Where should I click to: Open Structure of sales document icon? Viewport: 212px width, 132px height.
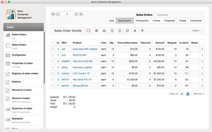[x=8, y=90]
